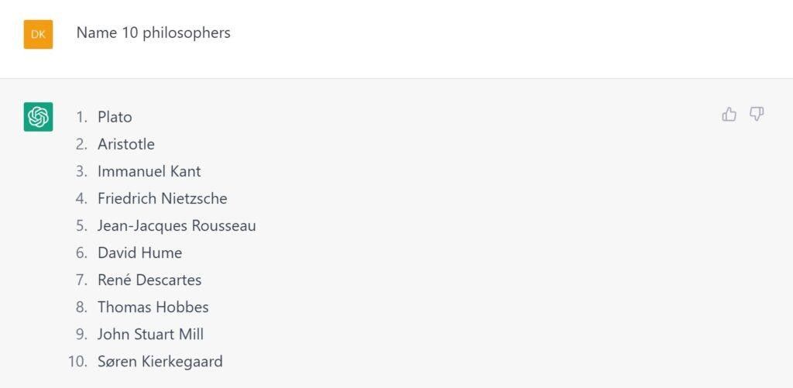Select the Plato list entry
The height and width of the screenshot is (388, 793).
coord(115,117)
